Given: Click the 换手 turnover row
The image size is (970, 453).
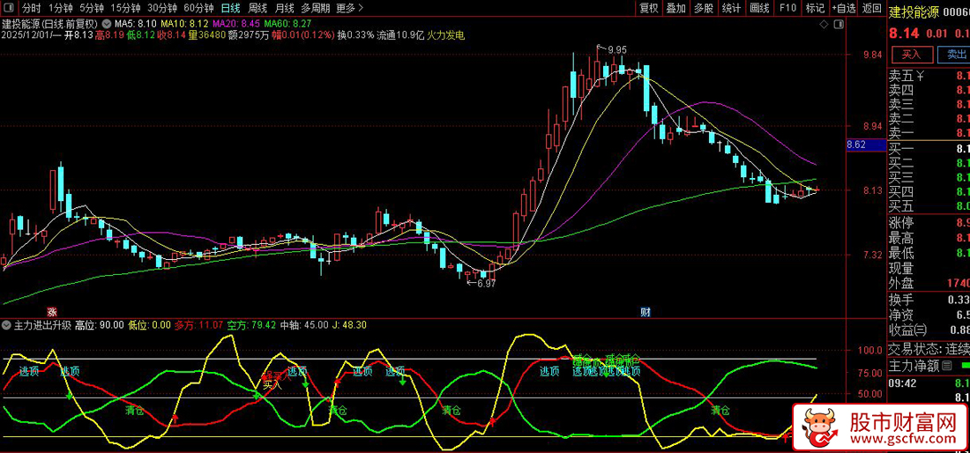Looking at the screenshot, I should (x=929, y=300).
